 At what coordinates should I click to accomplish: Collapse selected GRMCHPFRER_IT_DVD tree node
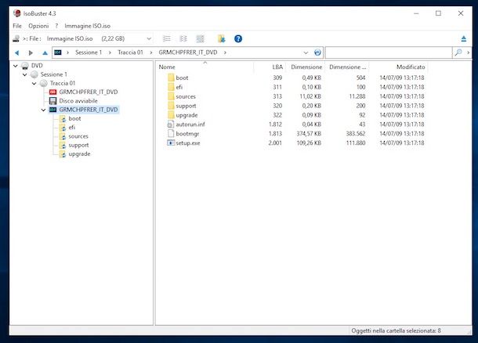click(43, 110)
